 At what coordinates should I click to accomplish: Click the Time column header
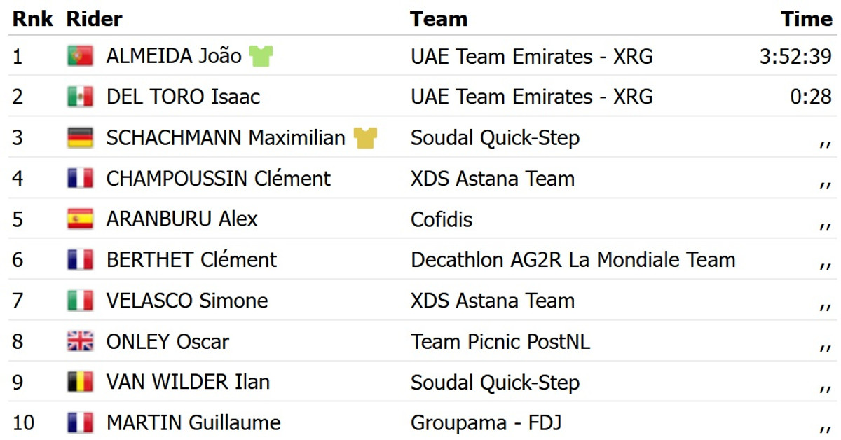806,19
